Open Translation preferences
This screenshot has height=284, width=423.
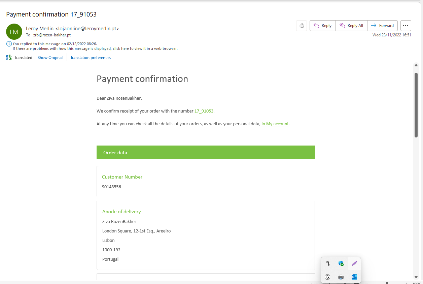tap(91, 58)
